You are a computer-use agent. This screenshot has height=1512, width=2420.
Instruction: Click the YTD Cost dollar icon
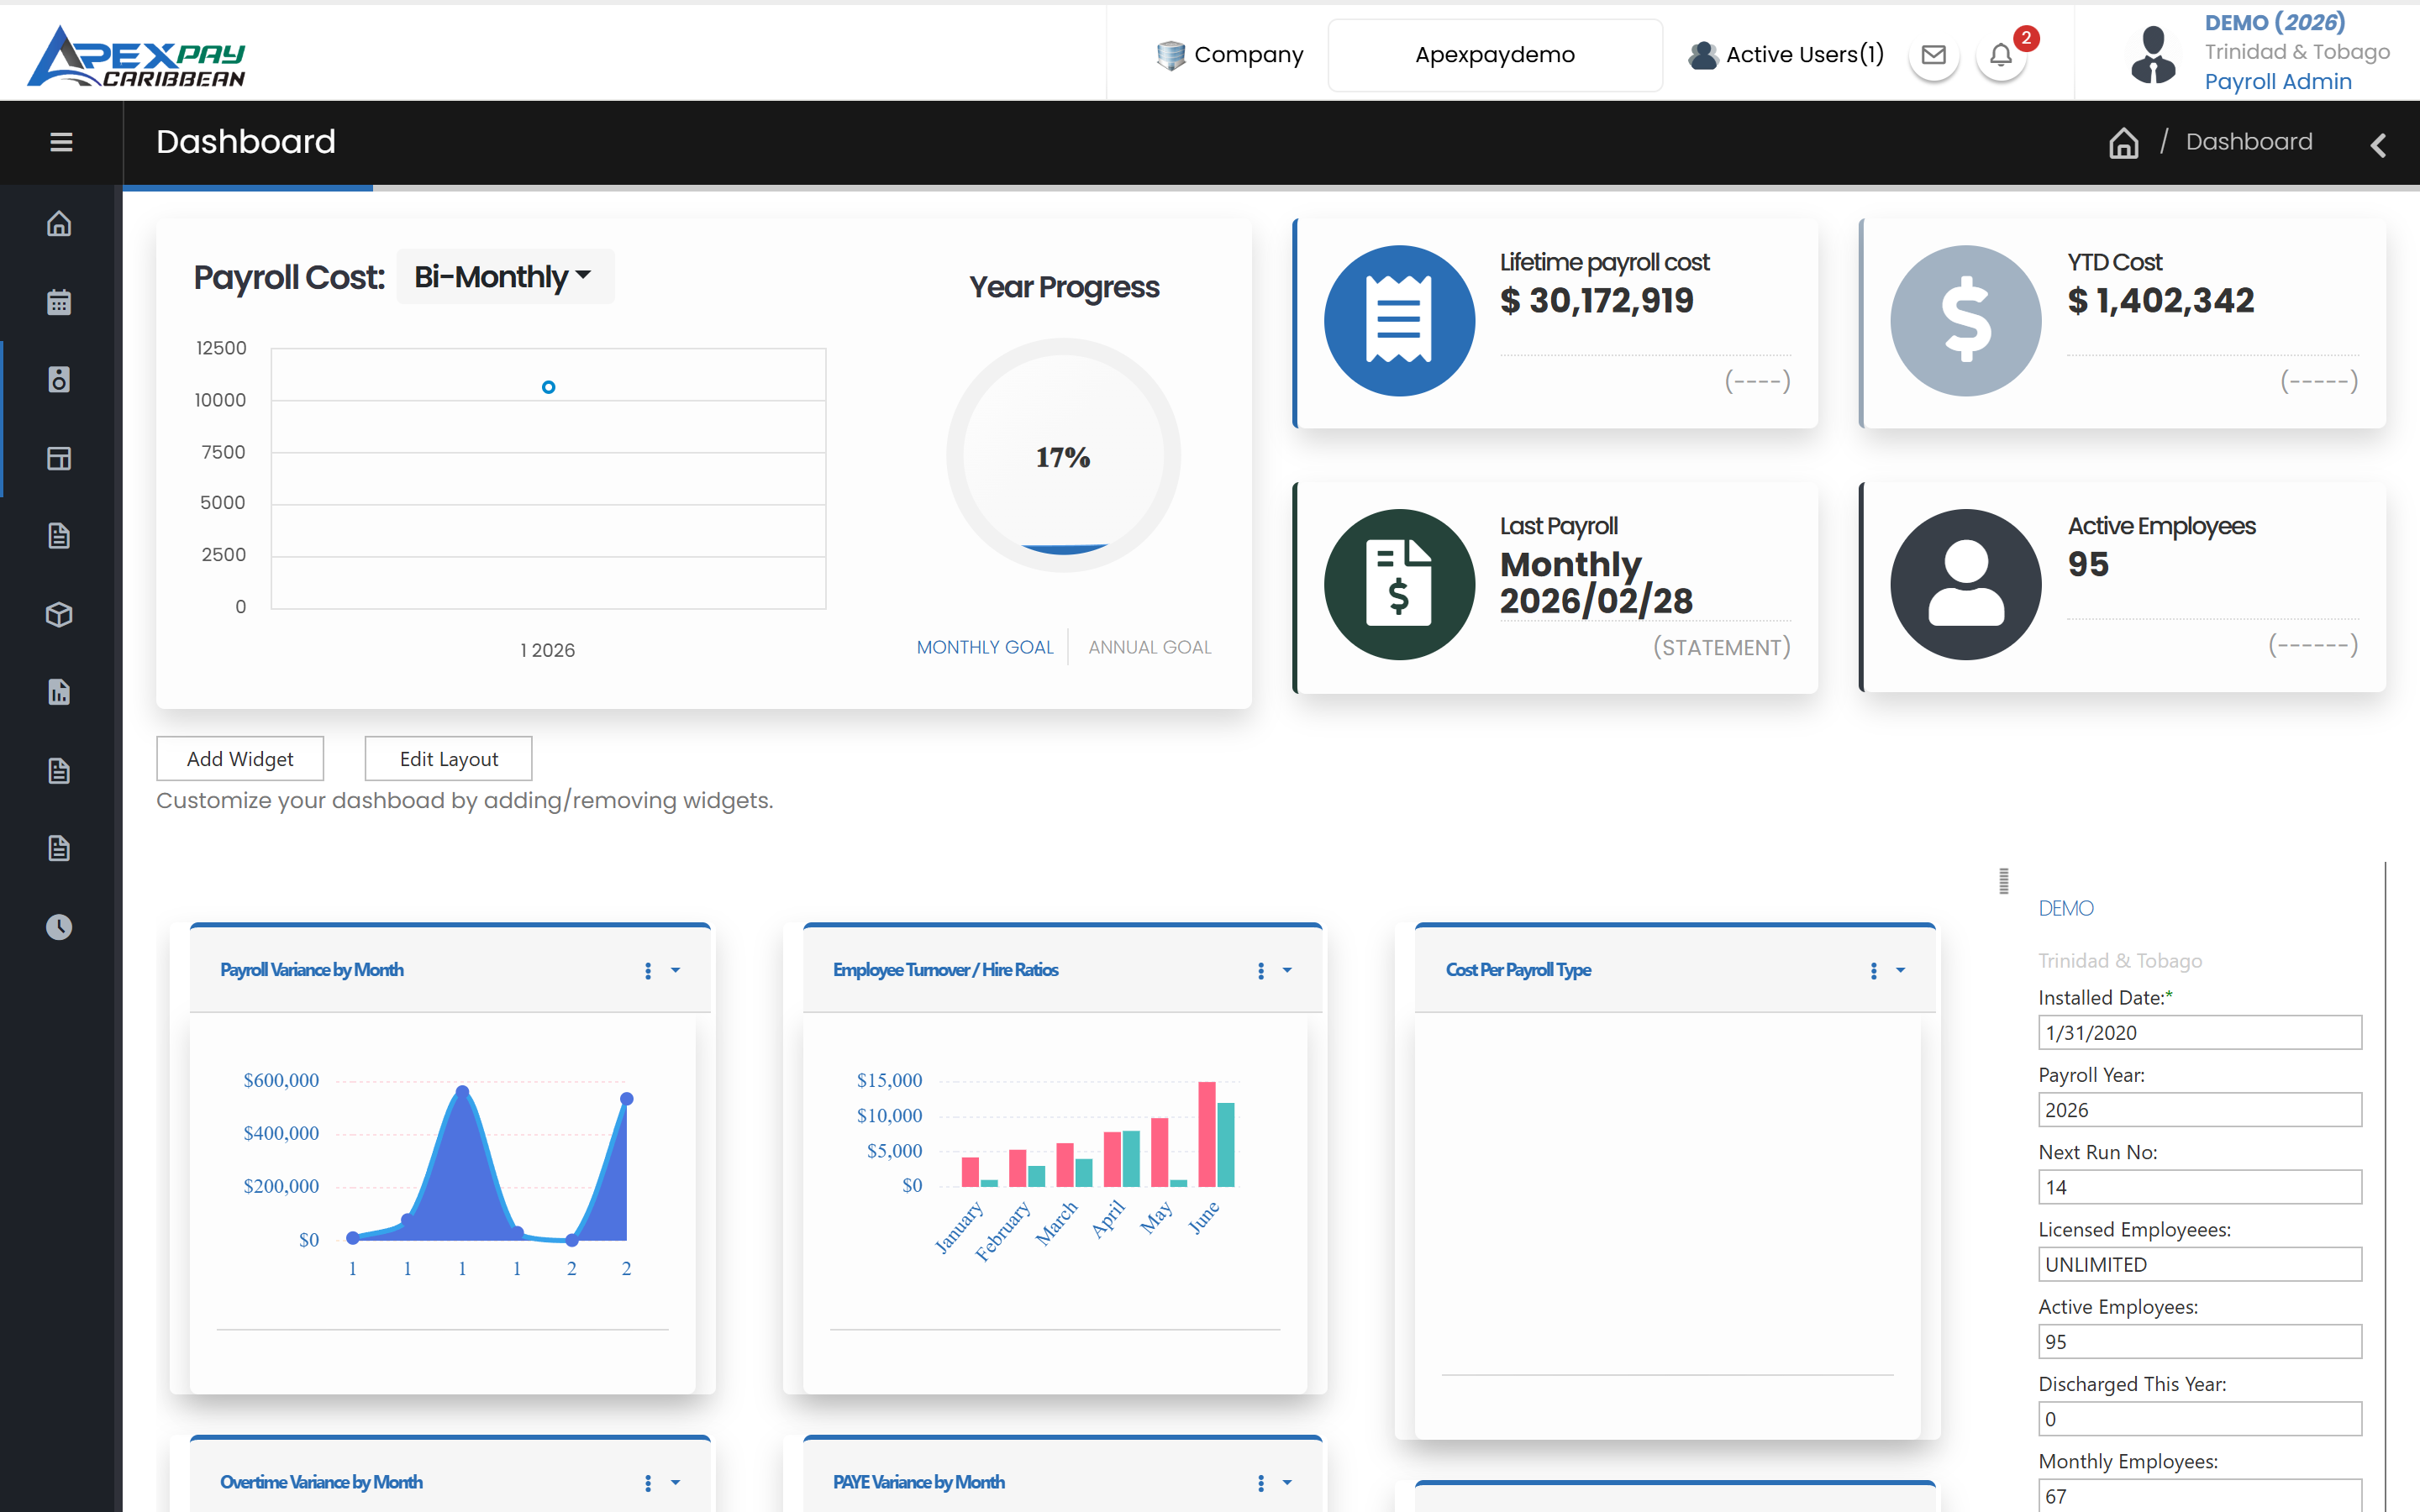[1965, 321]
